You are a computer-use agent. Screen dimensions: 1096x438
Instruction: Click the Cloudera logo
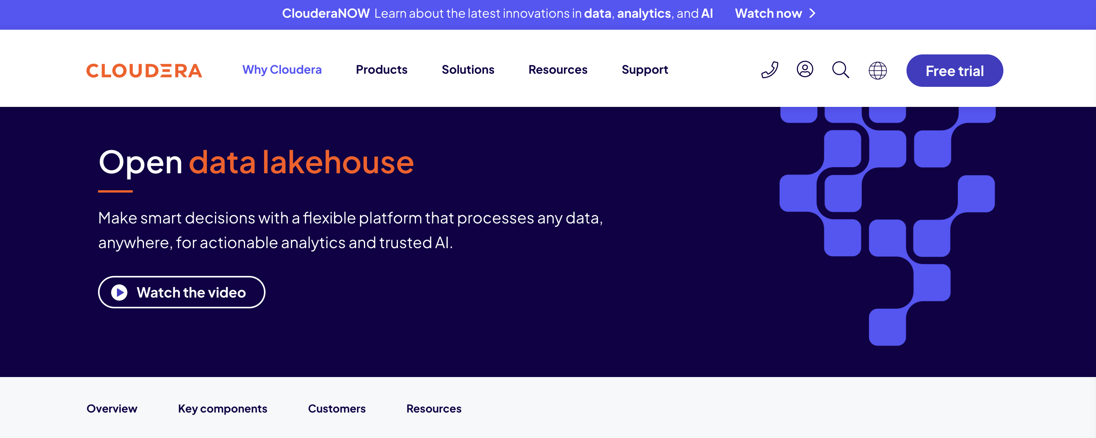coord(144,71)
